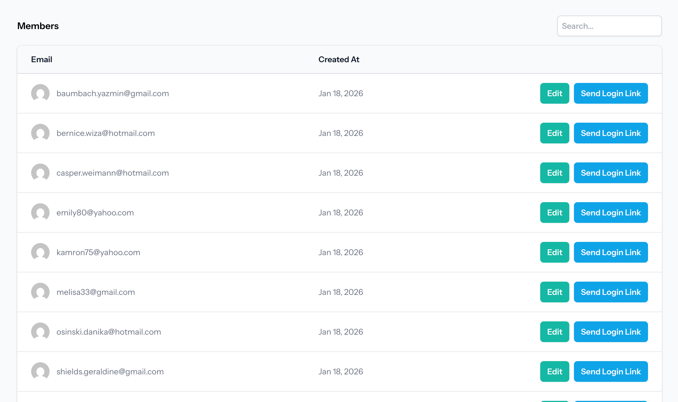Edit the member casper.weimann@hotmail.com
The height and width of the screenshot is (402, 678).
pos(554,173)
